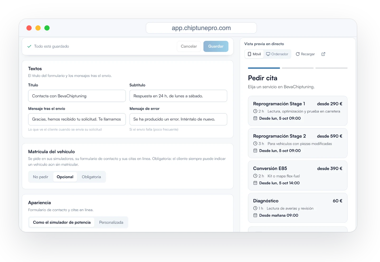Click the Recargar refresh icon
The height and width of the screenshot is (262, 380).
[298, 54]
